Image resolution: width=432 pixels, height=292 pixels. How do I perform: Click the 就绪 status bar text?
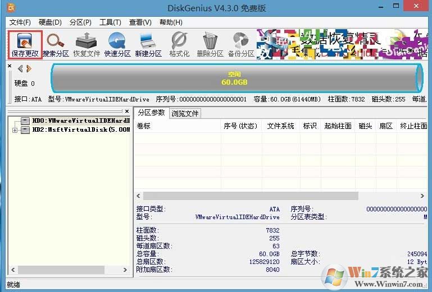click(13, 285)
